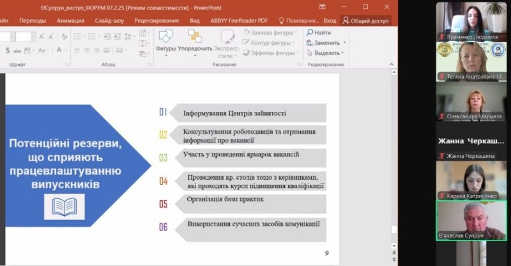Click the book icon on slide
Viewport: 511px width, 266px height.
(x=64, y=207)
